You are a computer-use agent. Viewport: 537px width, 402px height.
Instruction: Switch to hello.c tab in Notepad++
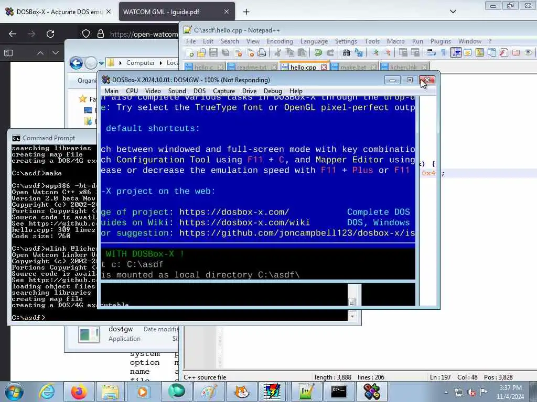tap(204, 68)
